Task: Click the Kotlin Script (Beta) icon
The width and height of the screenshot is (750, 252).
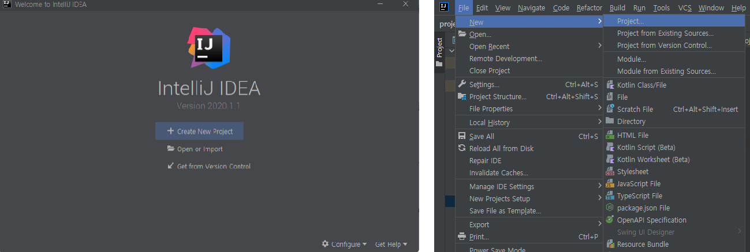Action: pyautogui.click(x=610, y=147)
